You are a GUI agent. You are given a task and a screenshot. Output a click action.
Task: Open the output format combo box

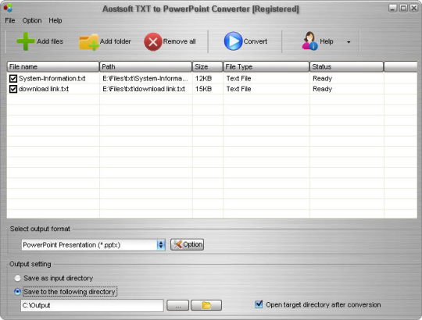point(94,245)
